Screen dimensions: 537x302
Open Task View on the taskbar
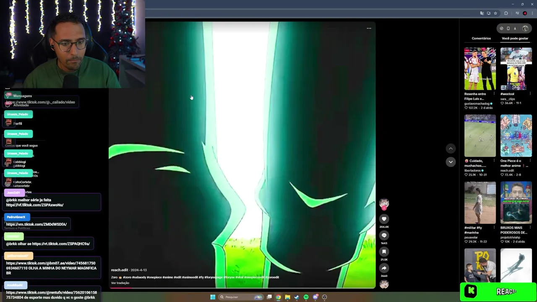[269, 297]
